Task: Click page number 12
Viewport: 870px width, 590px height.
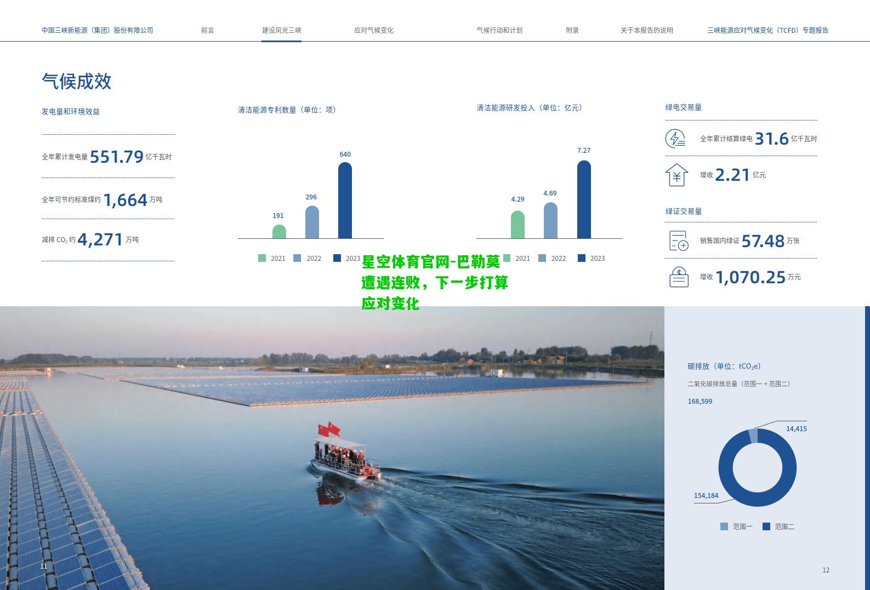Action: (x=826, y=570)
